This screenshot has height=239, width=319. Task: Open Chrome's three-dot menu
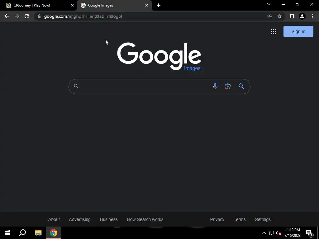click(x=312, y=16)
